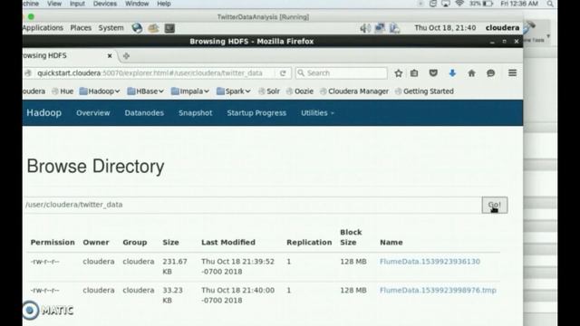The width and height of the screenshot is (580, 326).
Task: Open the Getting Started bookmark
Action: [424, 91]
